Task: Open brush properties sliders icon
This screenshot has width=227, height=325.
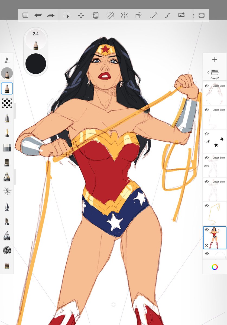Action: [7, 60]
